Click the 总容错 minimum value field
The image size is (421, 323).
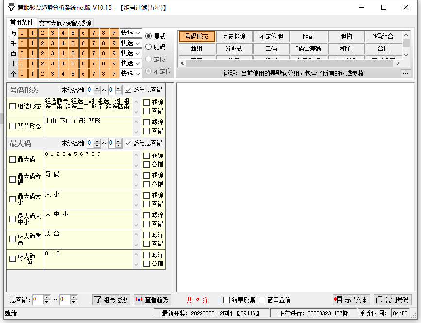click(38, 300)
